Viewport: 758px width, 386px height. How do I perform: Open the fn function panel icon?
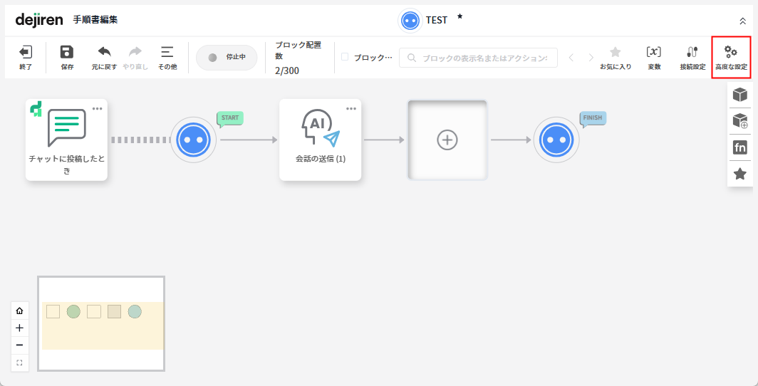[x=740, y=147]
